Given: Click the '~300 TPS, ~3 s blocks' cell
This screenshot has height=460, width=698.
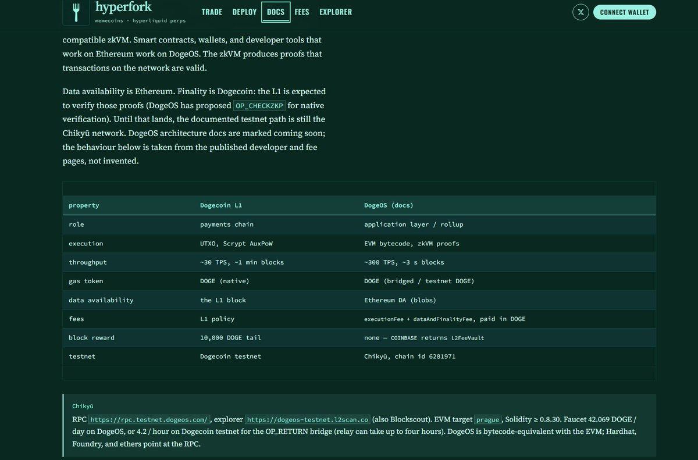Looking at the screenshot, I should tap(404, 262).
